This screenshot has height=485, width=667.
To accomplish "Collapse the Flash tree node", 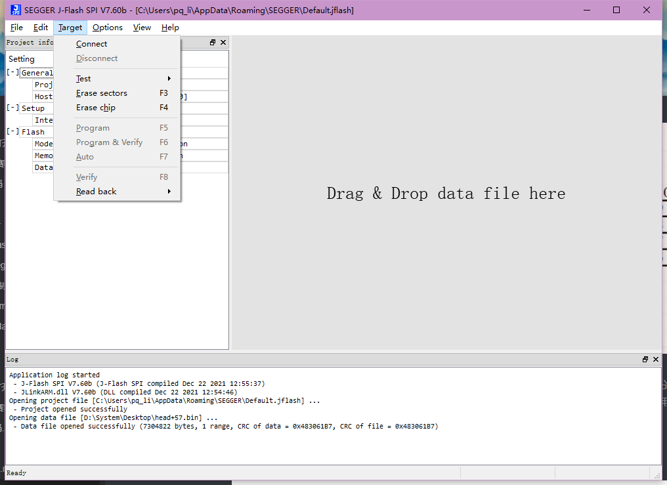I will point(12,132).
